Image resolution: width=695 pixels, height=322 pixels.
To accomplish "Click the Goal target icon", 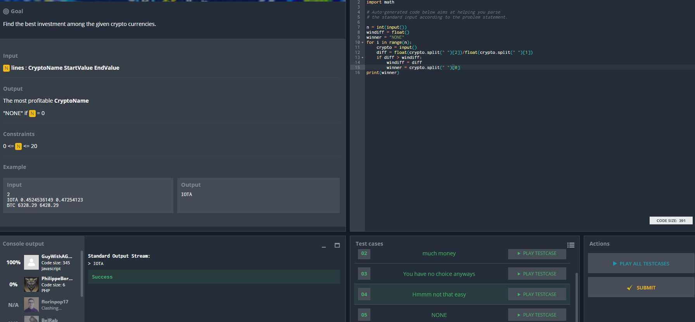I will coord(6,11).
